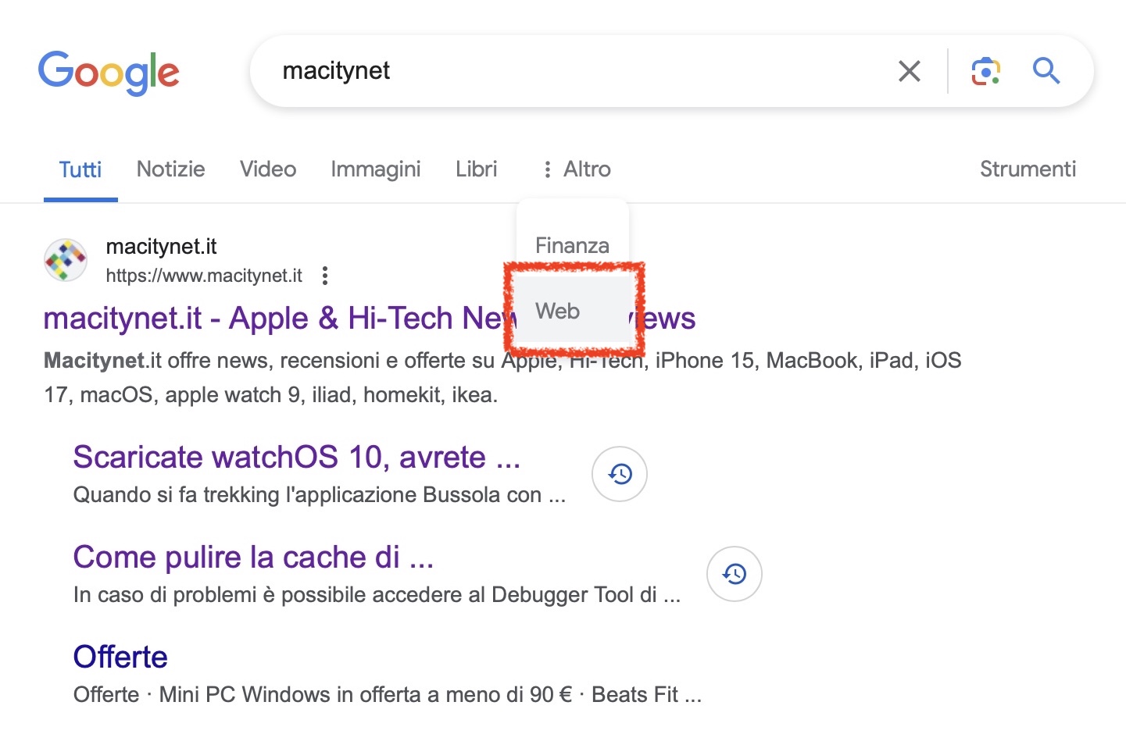The image size is (1126, 734).
Task: Switch to the Notizie tab
Action: pyautogui.click(x=170, y=169)
